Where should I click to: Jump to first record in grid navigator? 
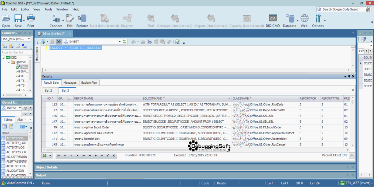pyautogui.click(x=59, y=155)
